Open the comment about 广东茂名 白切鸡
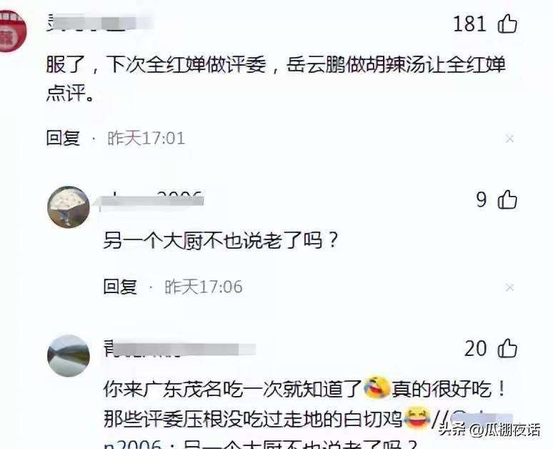The width and height of the screenshot is (553, 449). [x=305, y=405]
